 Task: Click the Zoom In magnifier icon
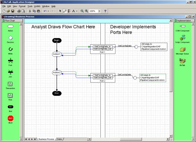click(86, 11)
